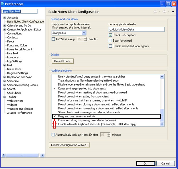The height and width of the screenshot is (169, 178).
Task: Select Locations in the tree
Action: [x=13, y=57]
